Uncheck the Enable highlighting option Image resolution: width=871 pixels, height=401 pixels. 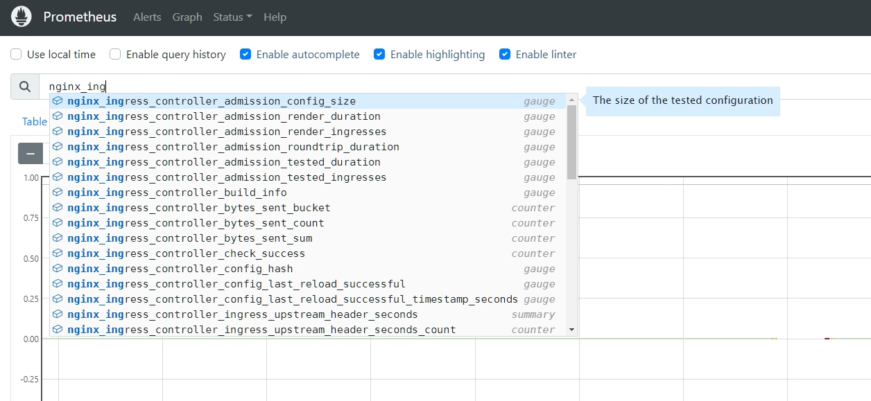pyautogui.click(x=379, y=55)
